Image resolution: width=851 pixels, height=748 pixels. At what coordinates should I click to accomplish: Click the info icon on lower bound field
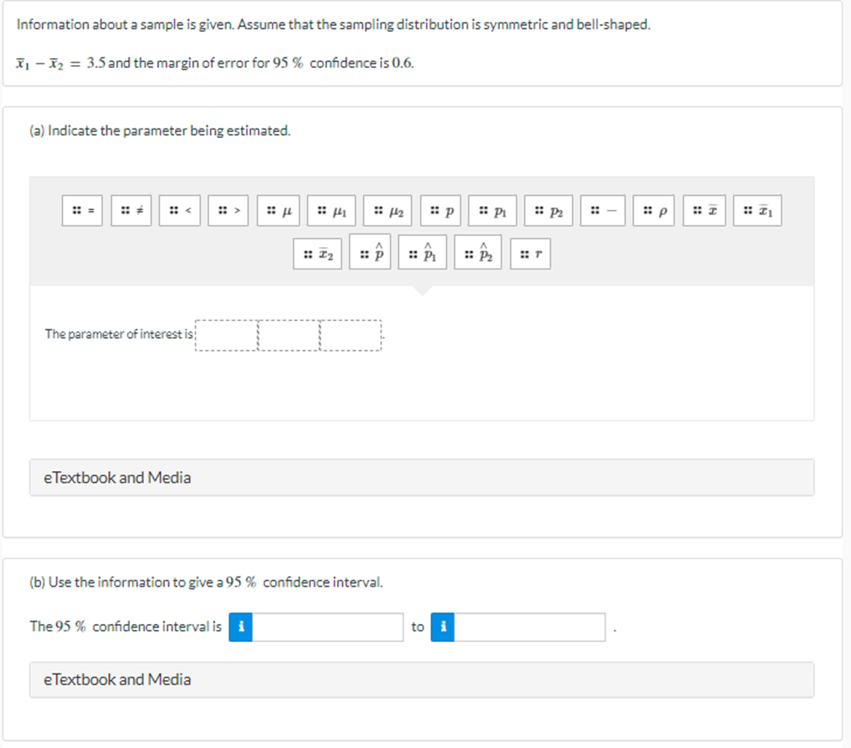pos(241,627)
